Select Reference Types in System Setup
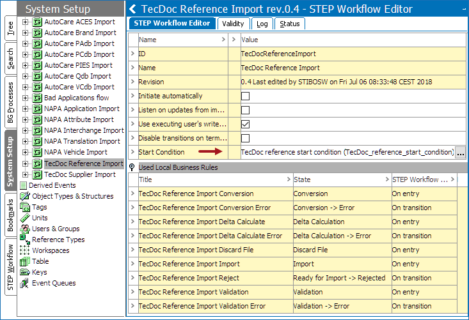This screenshot has width=469, height=320. point(58,240)
